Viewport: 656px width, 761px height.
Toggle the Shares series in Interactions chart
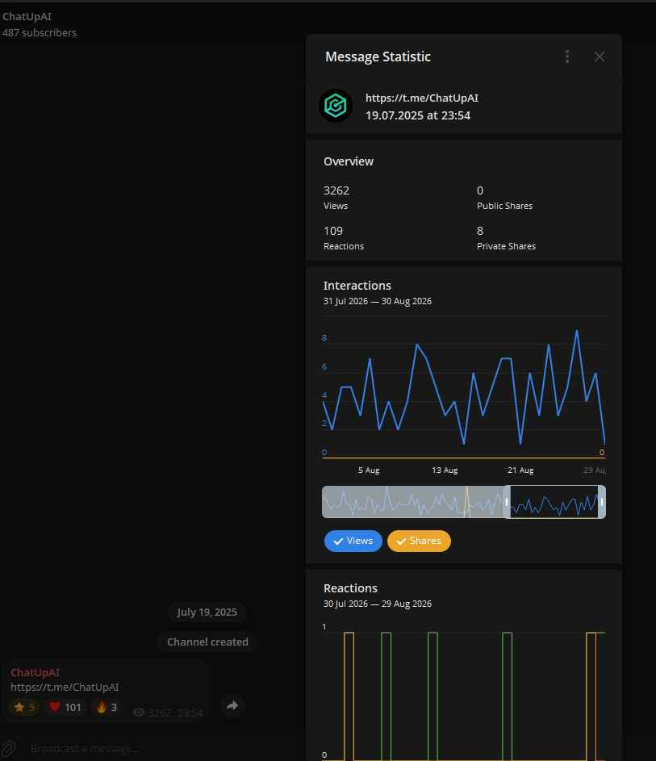click(x=419, y=541)
